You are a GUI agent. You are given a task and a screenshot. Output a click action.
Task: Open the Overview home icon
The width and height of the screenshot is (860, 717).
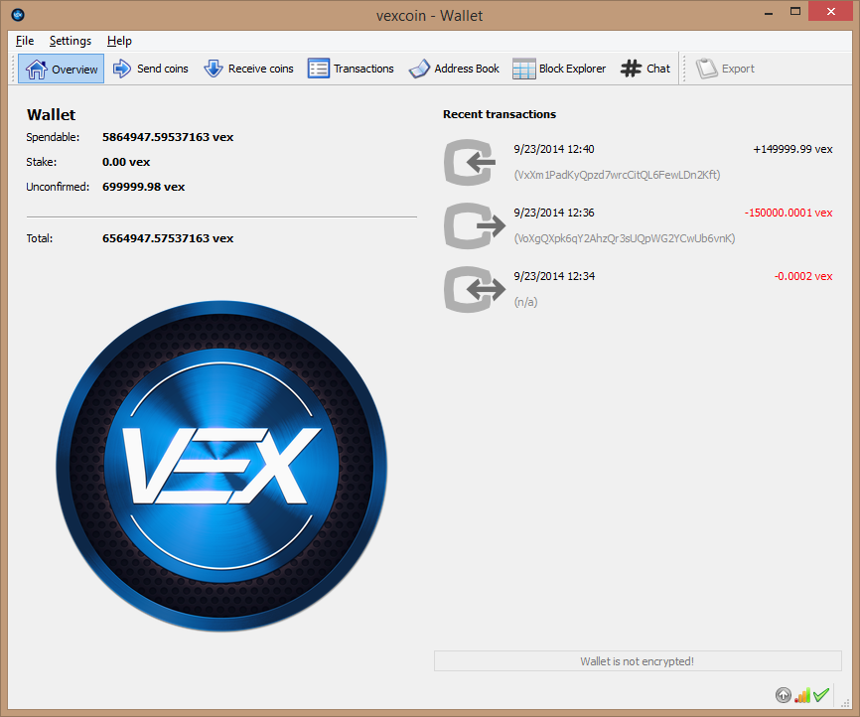pyautogui.click(x=36, y=70)
